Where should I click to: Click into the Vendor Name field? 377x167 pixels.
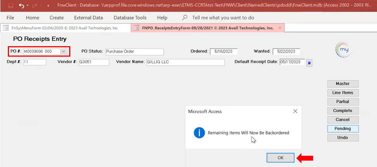(x=185, y=62)
